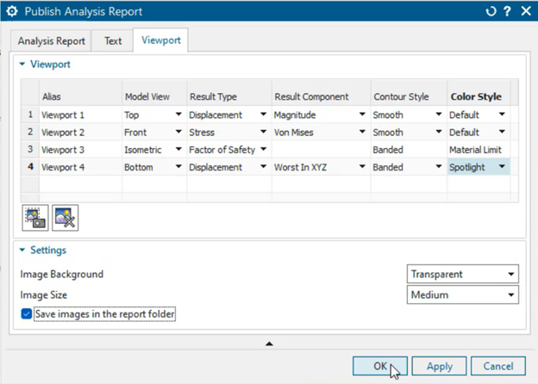The image size is (538, 384).
Task: Open Result Type dropdown for Viewport 1
Action: [263, 115]
